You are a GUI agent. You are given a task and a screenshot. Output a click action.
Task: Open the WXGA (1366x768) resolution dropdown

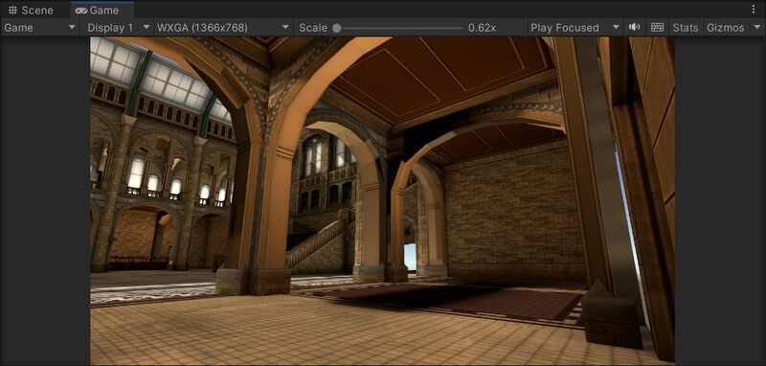[223, 28]
